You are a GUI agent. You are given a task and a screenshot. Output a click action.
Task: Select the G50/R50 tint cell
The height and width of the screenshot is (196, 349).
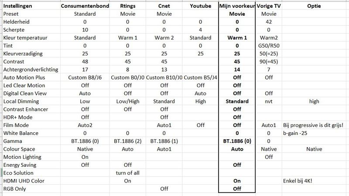pyautogui.click(x=268, y=45)
